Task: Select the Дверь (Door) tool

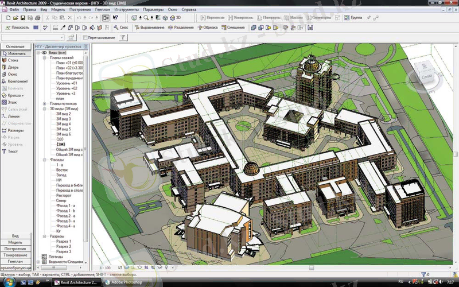Action: 13,67
